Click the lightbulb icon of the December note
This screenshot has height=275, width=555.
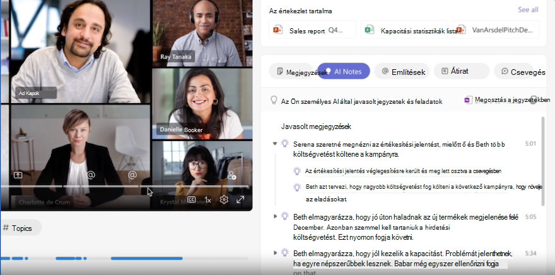[284, 216]
